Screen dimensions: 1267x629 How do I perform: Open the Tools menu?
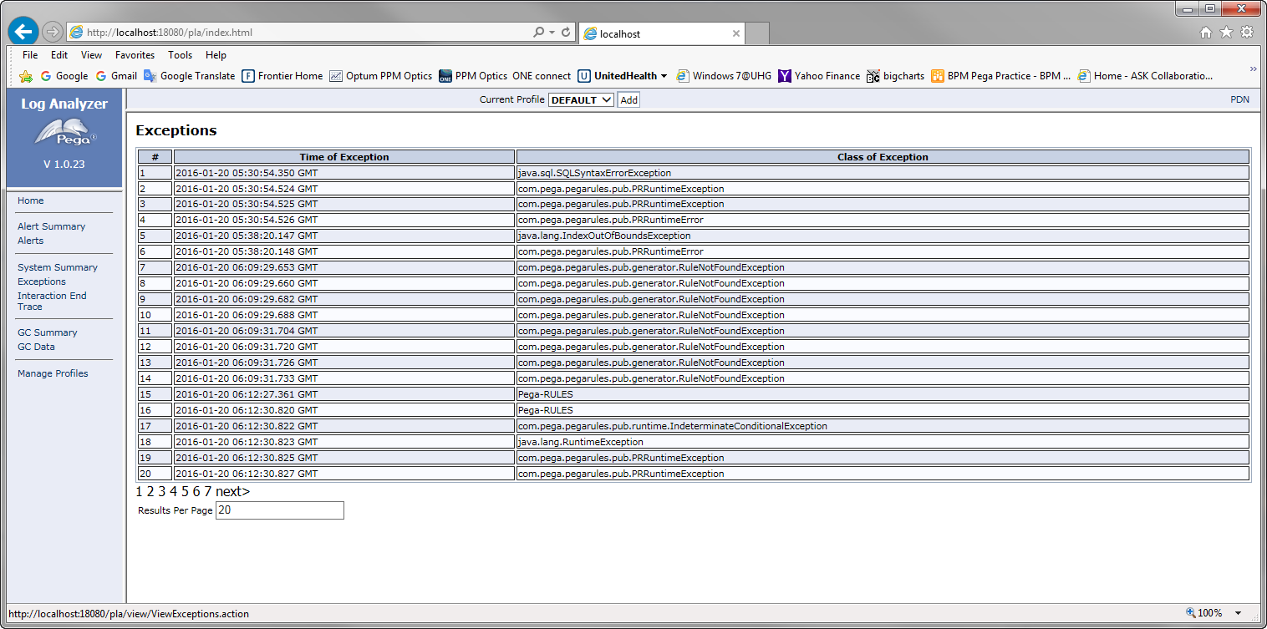tap(180, 55)
